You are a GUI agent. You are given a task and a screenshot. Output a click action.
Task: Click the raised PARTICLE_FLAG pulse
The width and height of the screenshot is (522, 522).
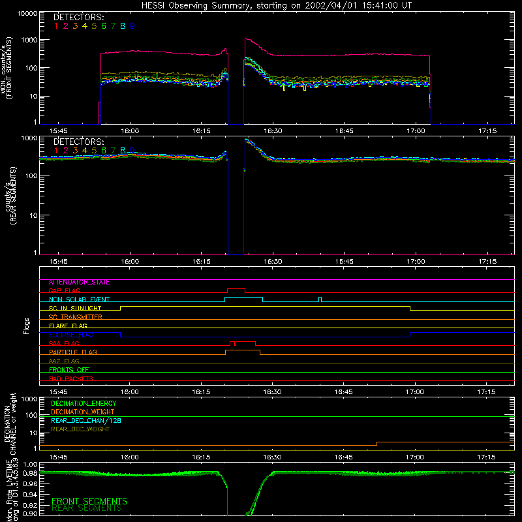(x=243, y=350)
